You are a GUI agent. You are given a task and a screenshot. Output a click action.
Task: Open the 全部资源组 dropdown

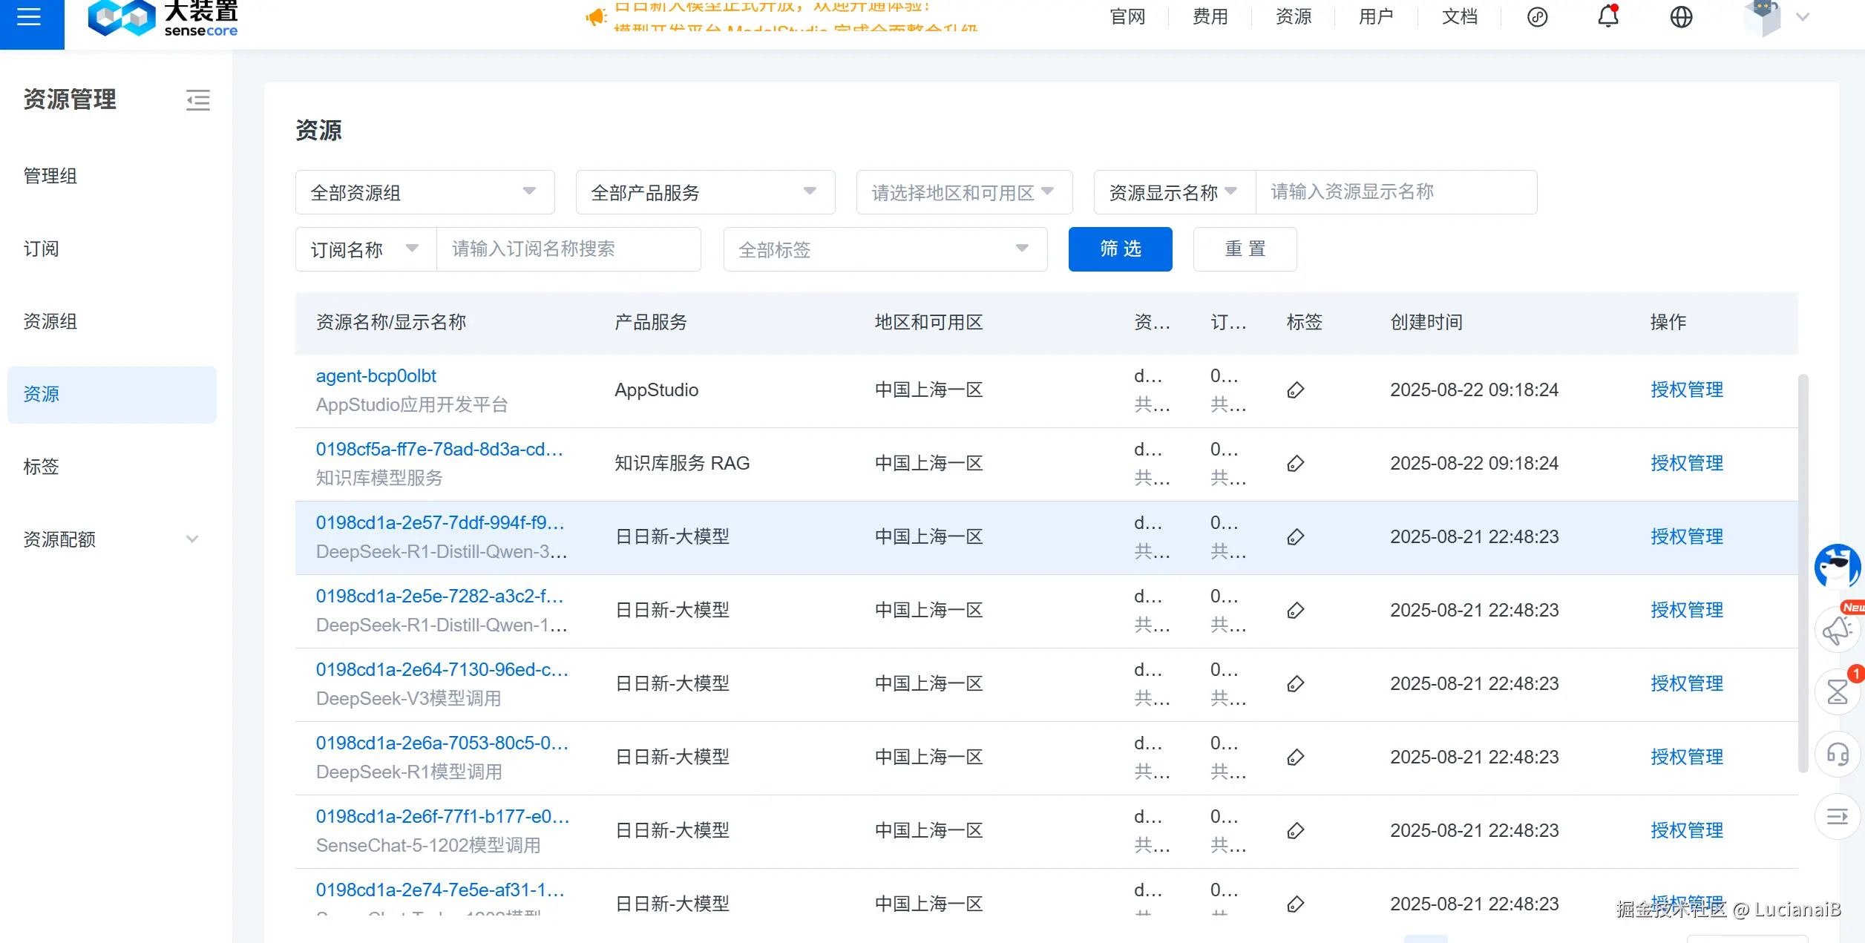(x=425, y=193)
